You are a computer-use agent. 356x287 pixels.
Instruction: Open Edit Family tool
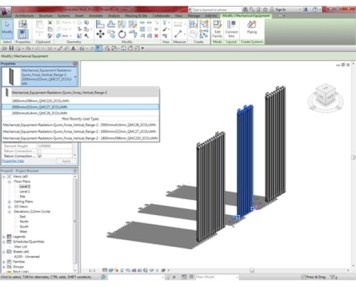[x=217, y=29]
